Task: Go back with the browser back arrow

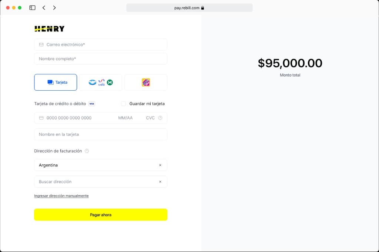Action: [x=44, y=8]
